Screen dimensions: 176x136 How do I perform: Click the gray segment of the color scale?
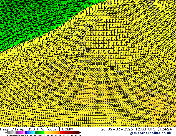coord(11,132)
